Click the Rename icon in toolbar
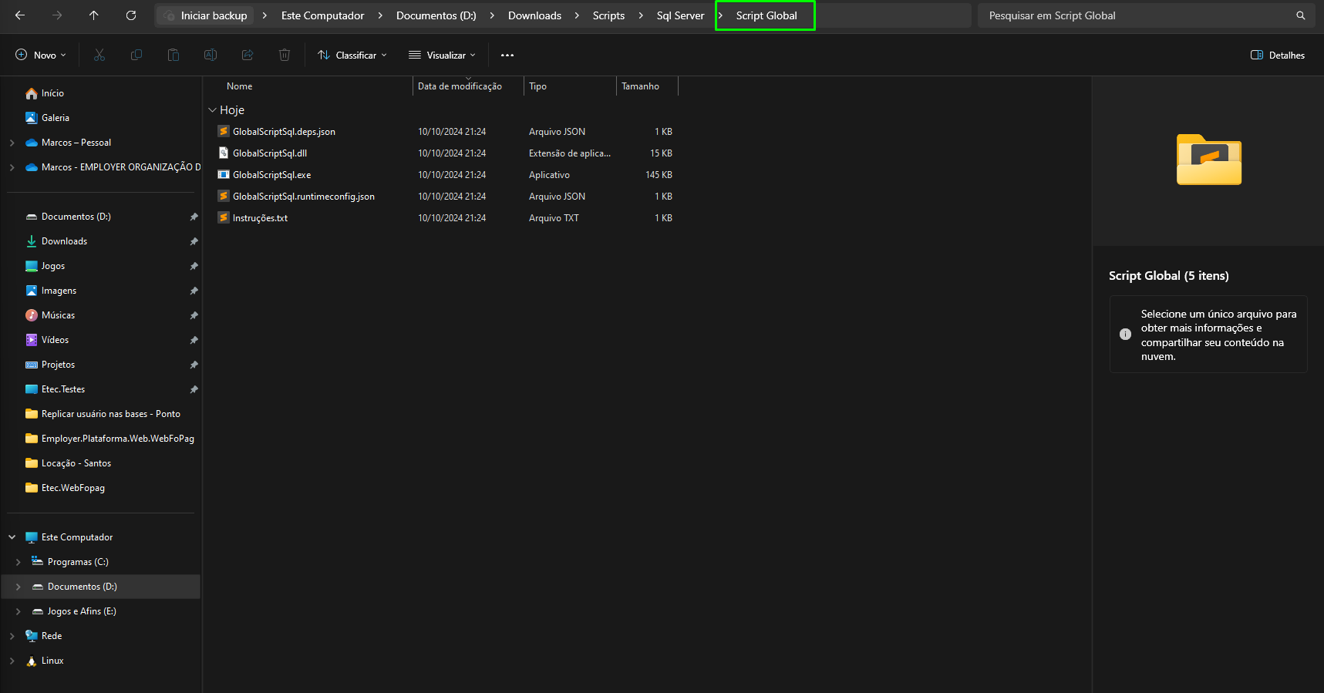 [x=211, y=55]
